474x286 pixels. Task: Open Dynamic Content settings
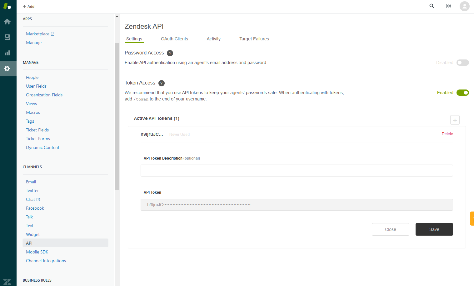pos(42,147)
